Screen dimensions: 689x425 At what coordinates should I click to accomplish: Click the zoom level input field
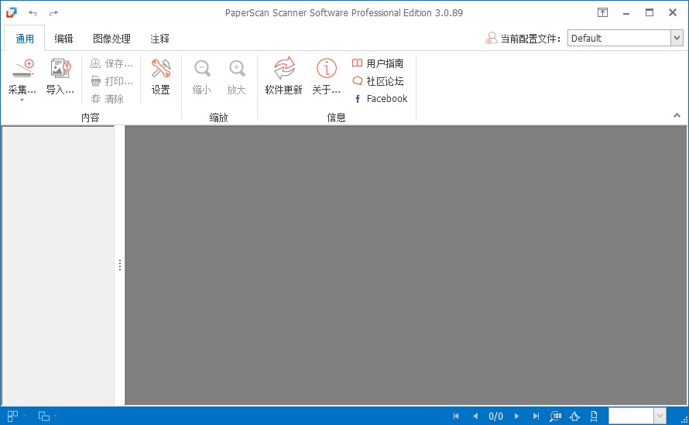(x=631, y=416)
